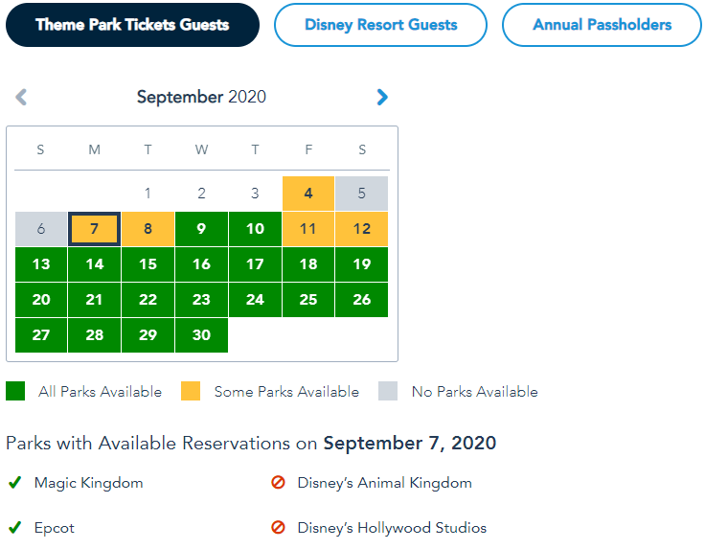Switch to Disney Resort Guests tab
The width and height of the screenshot is (705, 549).
click(x=380, y=25)
